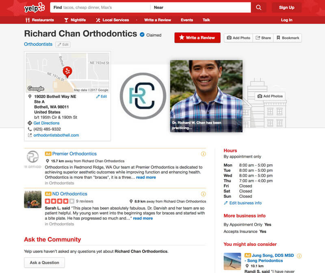Screen dimensions: 325x273
Task: Click 'Accepts Insurance Yes' info row
Action: coord(245,232)
